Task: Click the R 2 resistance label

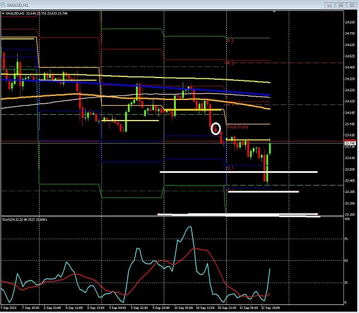Action: [x=230, y=63]
